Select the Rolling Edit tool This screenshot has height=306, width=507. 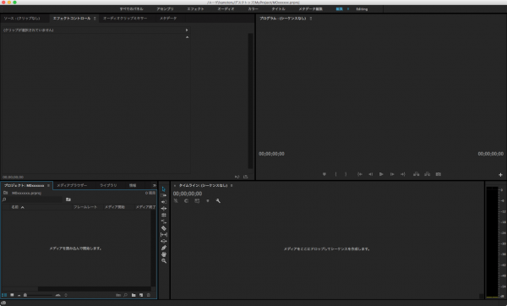pos(164,215)
